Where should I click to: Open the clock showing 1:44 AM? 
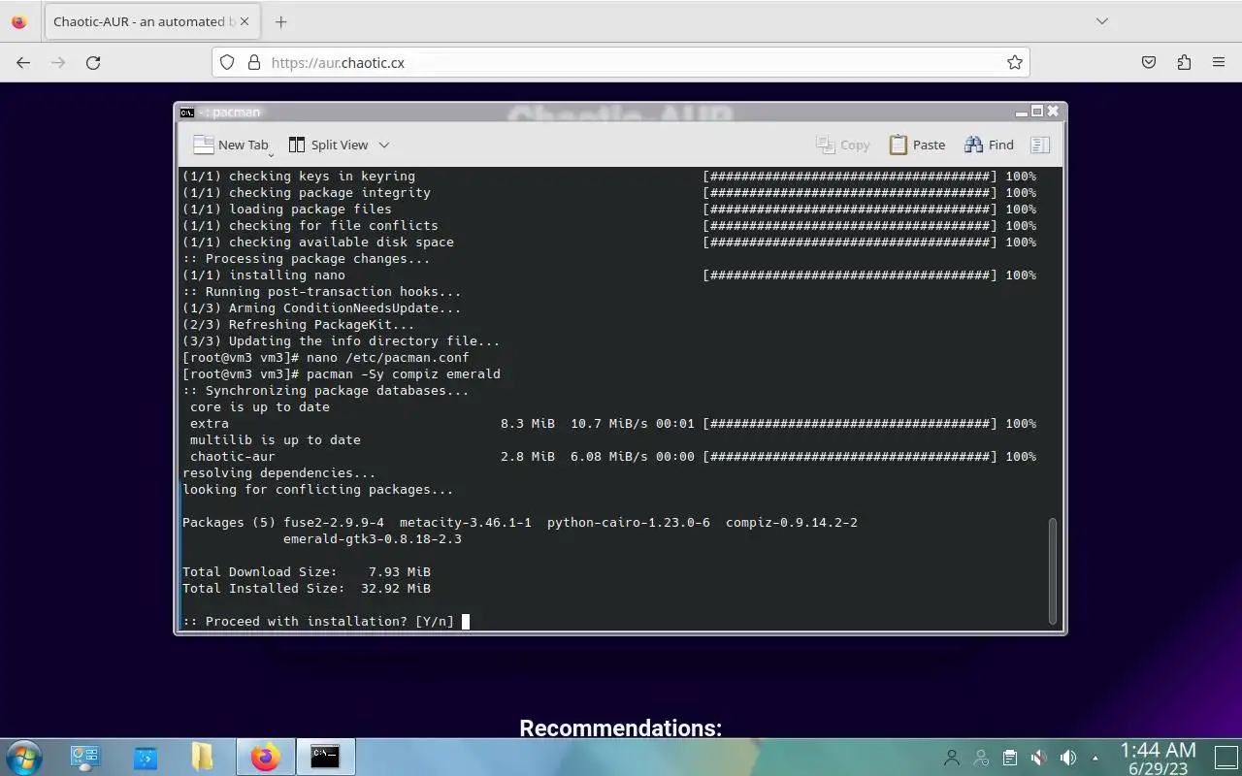tap(1158, 758)
